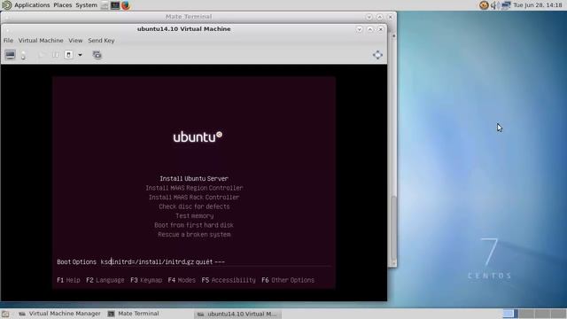Open the volume control tray icon
The image size is (567, 319).
494,5
